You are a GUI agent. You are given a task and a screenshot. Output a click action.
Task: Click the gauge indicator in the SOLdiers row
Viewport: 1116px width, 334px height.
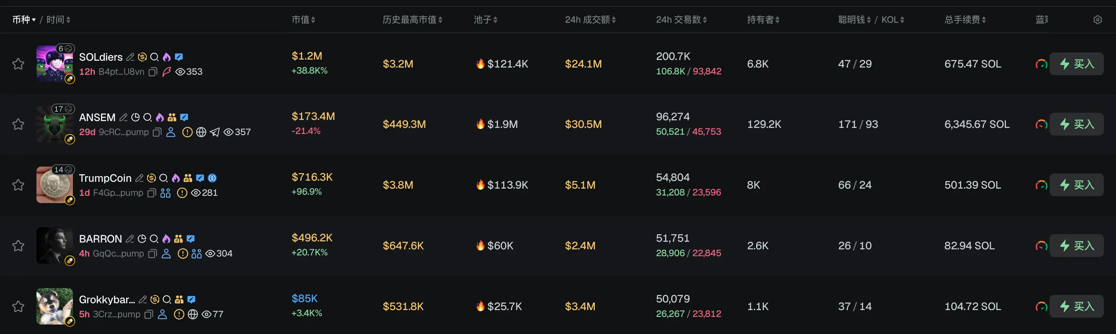[1041, 64]
